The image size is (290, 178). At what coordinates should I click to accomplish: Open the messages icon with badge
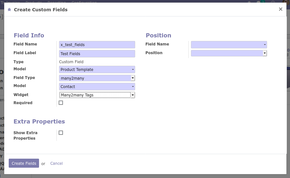[259, 2]
